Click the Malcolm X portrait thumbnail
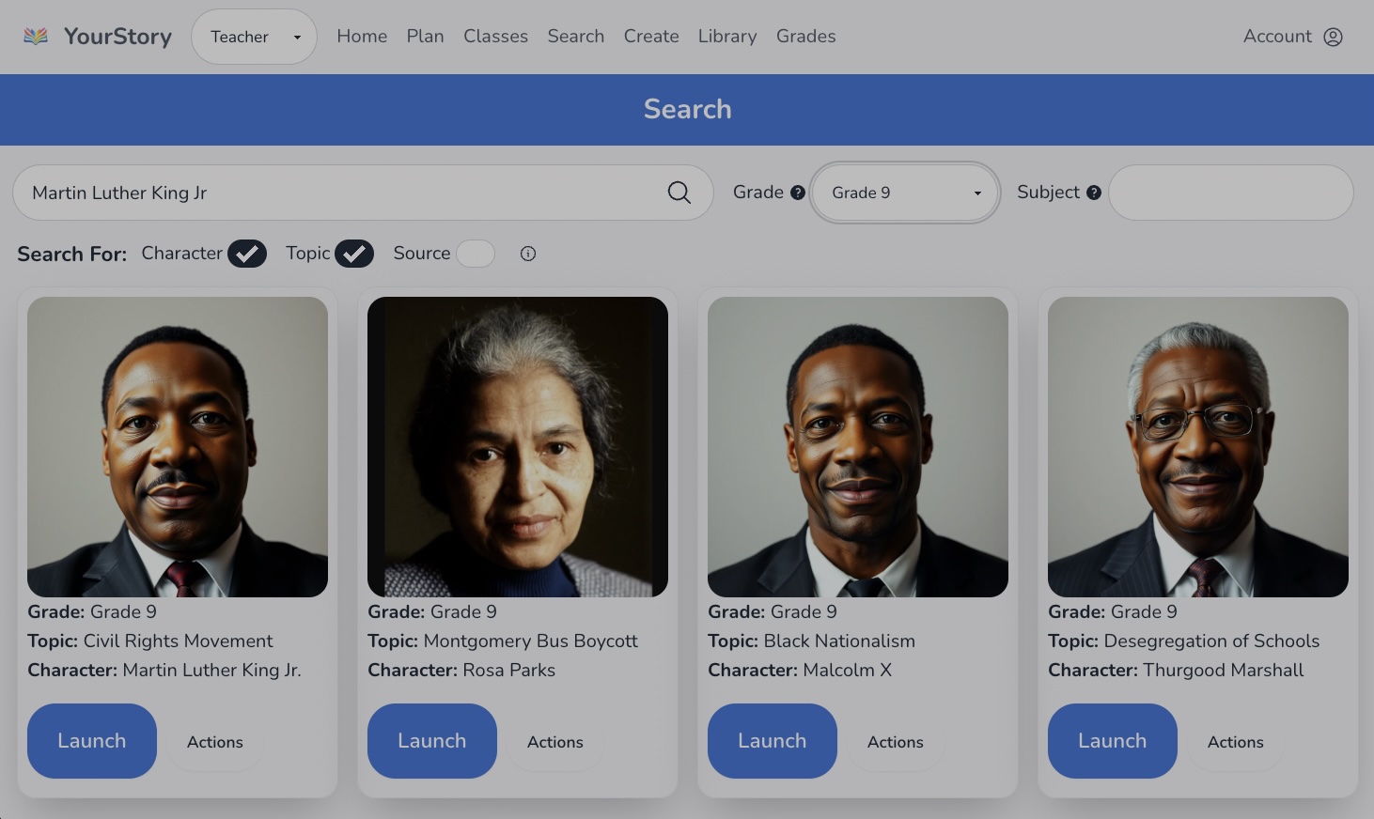The height and width of the screenshot is (819, 1374). (x=857, y=447)
